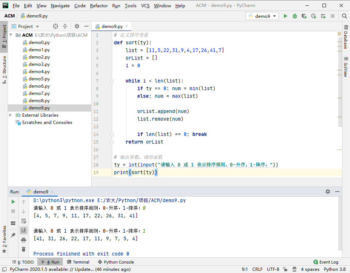Collapse the ACM project folder

coord(11,35)
